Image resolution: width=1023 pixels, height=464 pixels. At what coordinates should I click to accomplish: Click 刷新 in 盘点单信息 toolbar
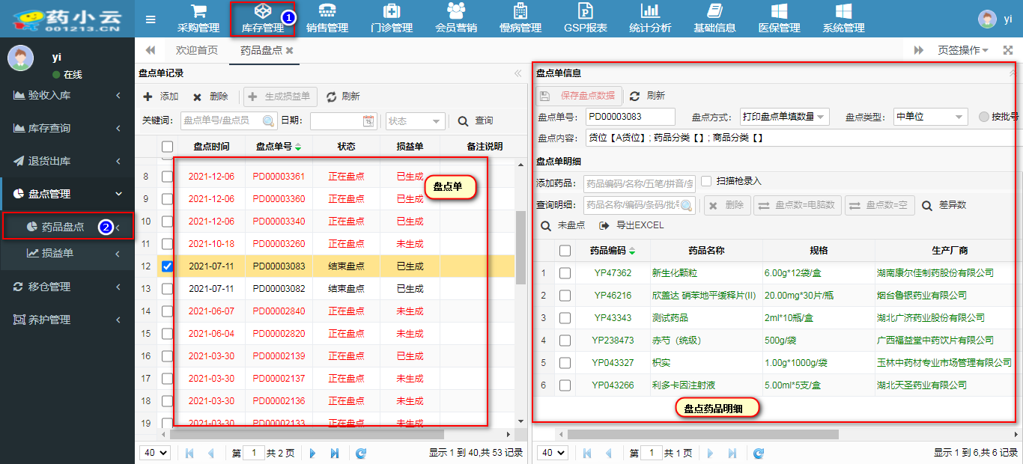pyautogui.click(x=647, y=96)
